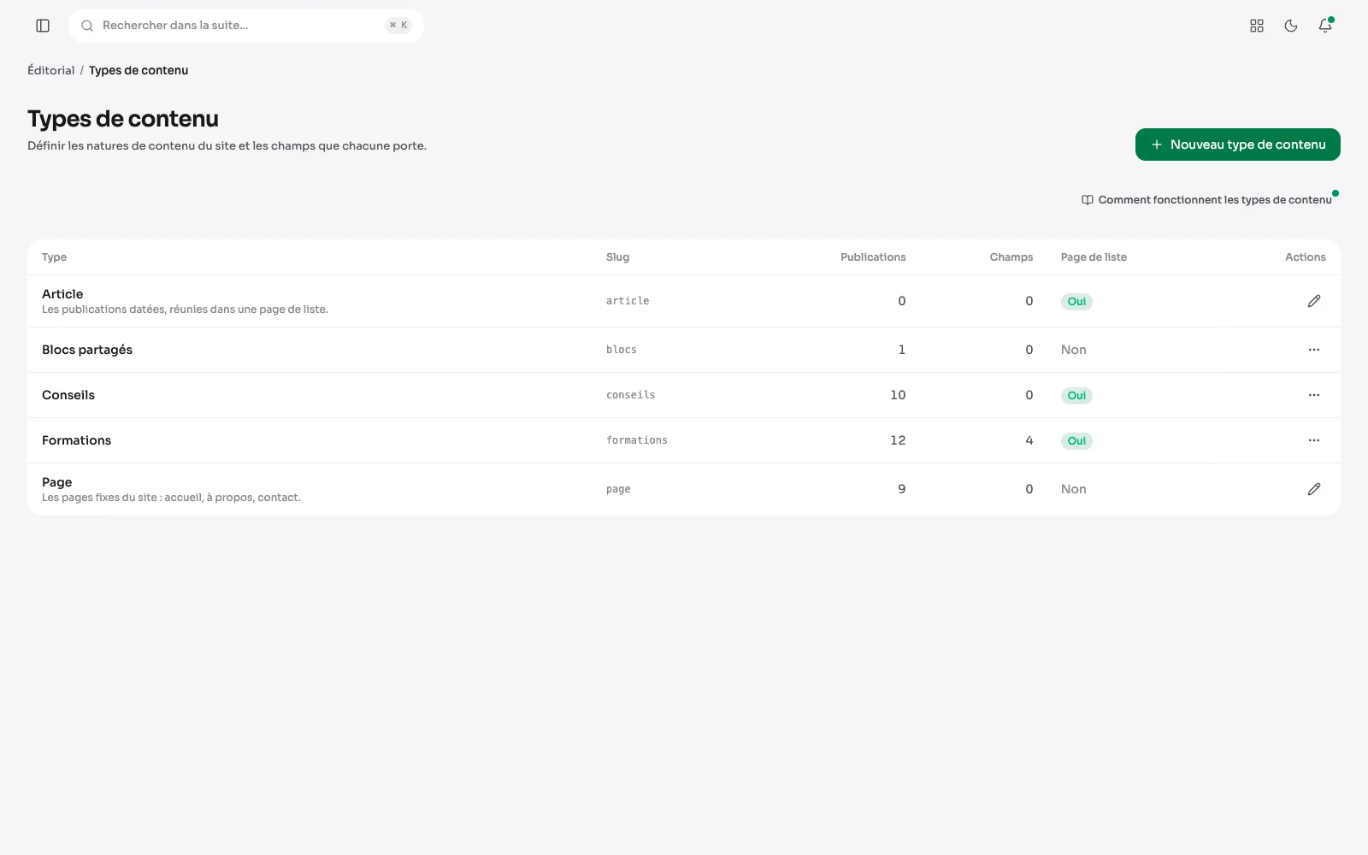Select the Conseils row name
Screen dimensions: 1368x855
coord(68,395)
